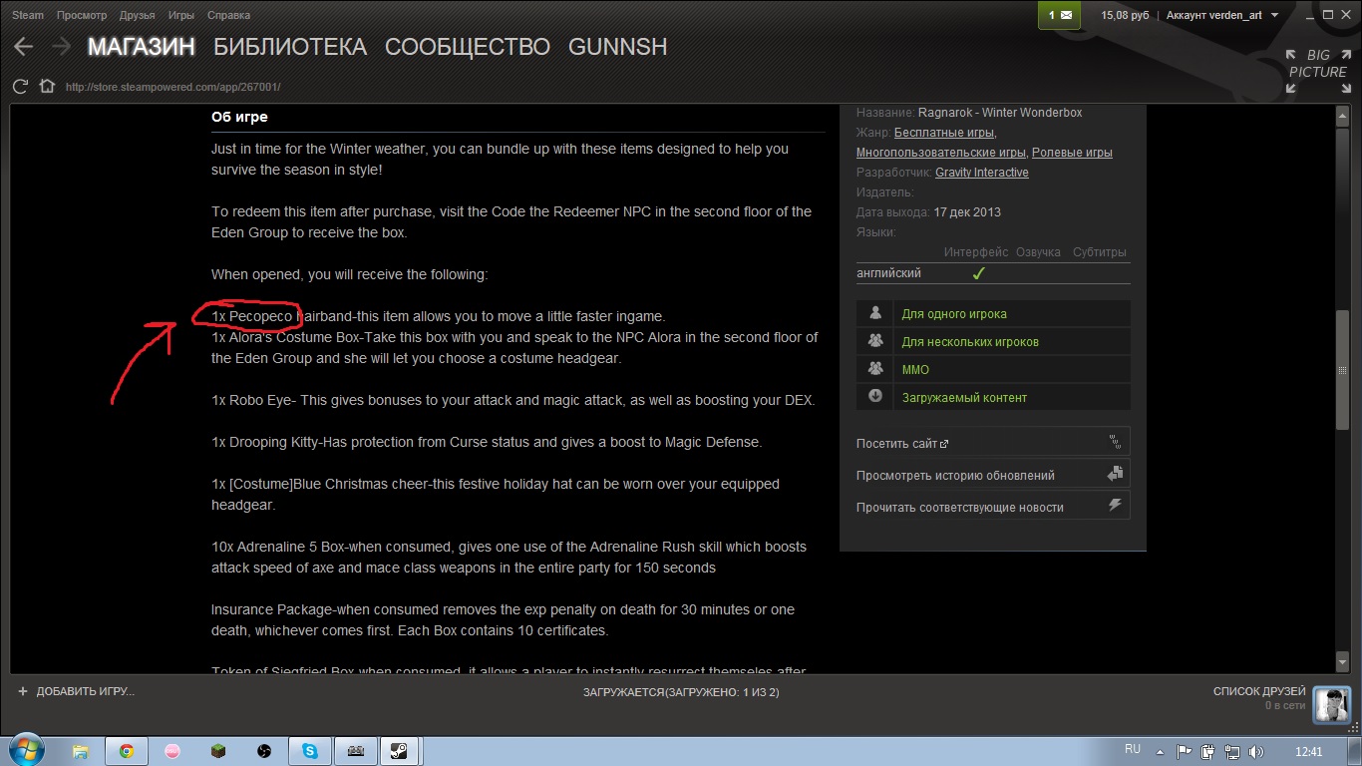Open the Steam menu
Viewport: 1362px width, 766px height.
click(28, 15)
